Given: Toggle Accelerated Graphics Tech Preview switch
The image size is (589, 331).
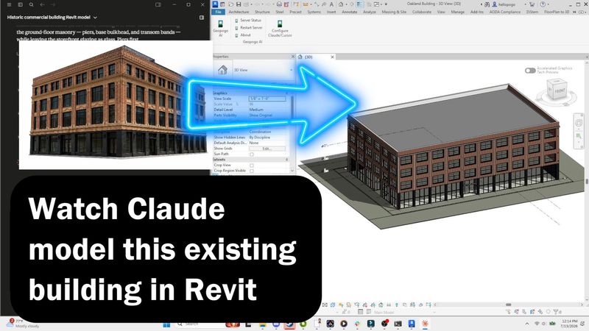Looking at the screenshot, I should click(530, 71).
